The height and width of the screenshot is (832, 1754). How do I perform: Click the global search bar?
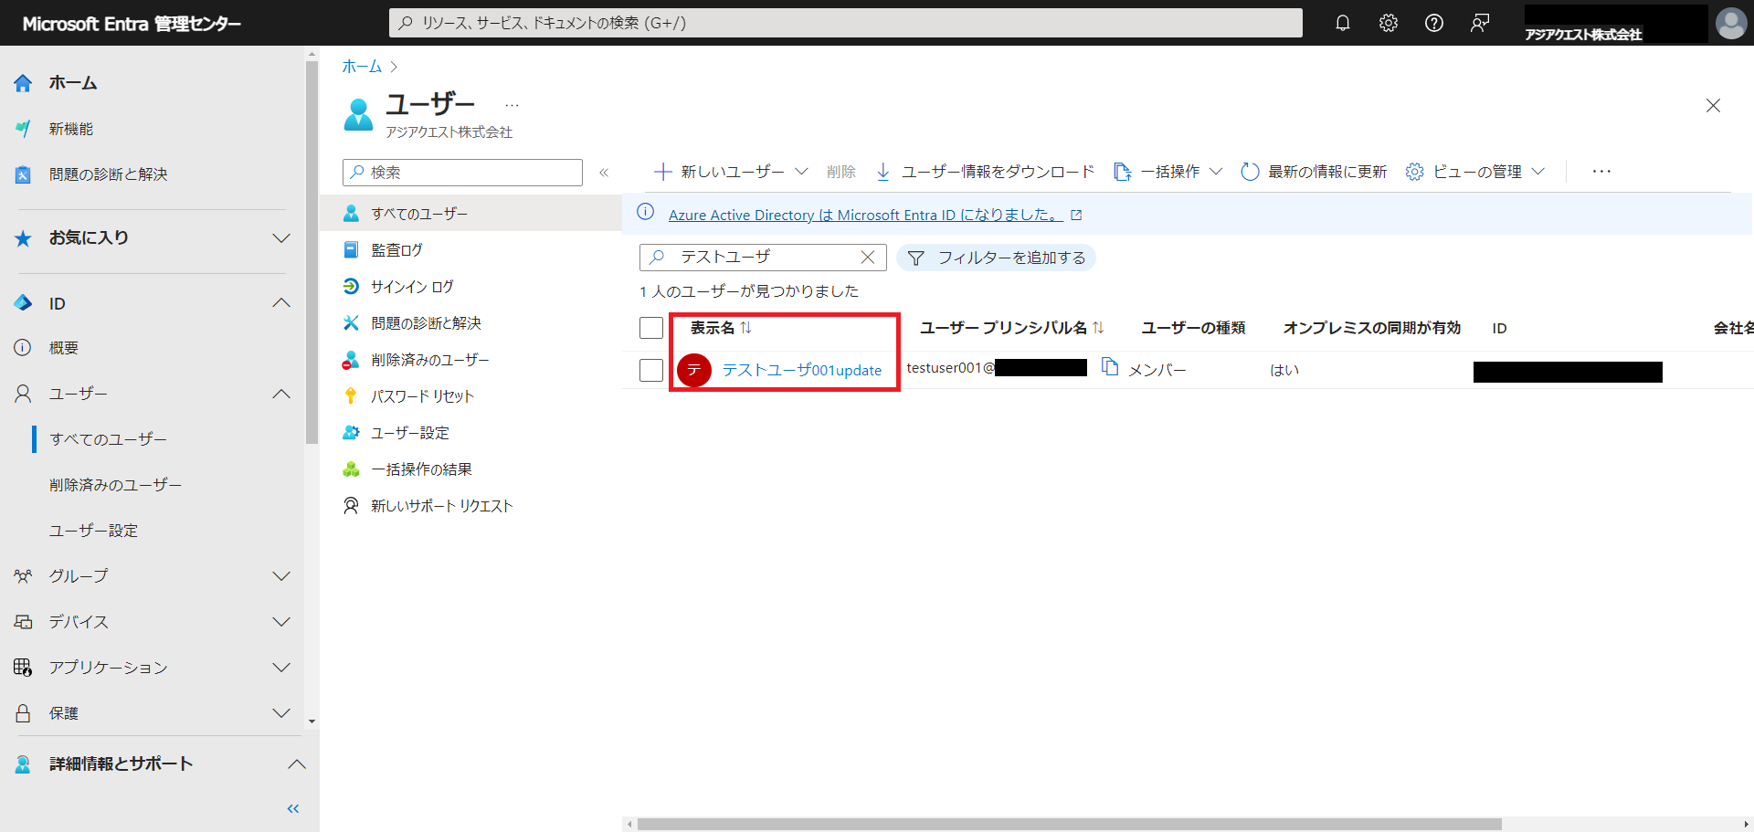tap(845, 23)
